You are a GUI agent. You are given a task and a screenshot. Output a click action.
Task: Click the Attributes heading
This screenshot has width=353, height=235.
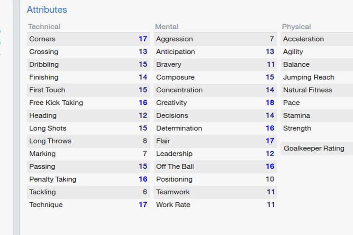47,10
